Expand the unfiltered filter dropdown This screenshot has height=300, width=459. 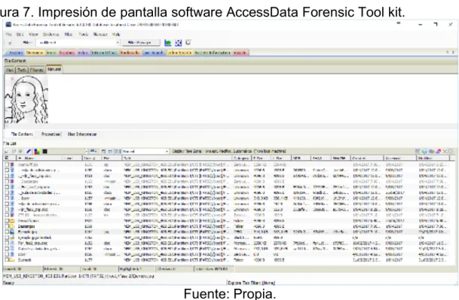[x=118, y=43]
